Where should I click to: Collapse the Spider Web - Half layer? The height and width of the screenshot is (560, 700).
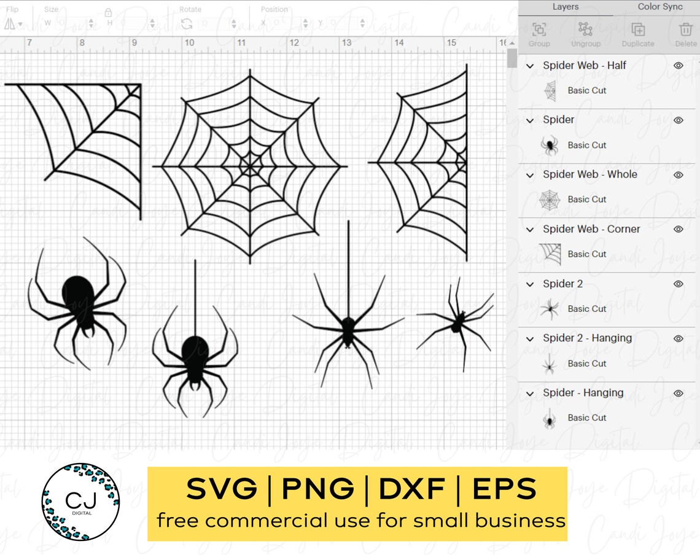(531, 65)
